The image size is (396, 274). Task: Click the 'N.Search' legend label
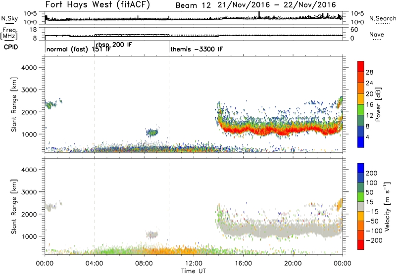[382, 18]
